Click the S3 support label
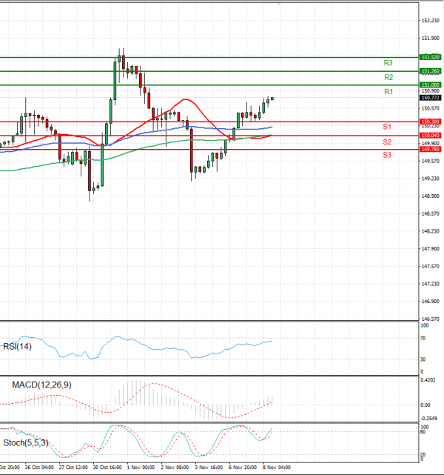Viewport: 444px width, 475px height. (x=387, y=155)
